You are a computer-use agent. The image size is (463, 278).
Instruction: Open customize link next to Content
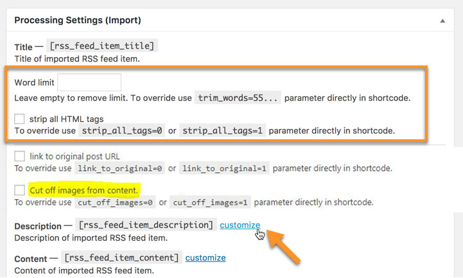(205, 258)
